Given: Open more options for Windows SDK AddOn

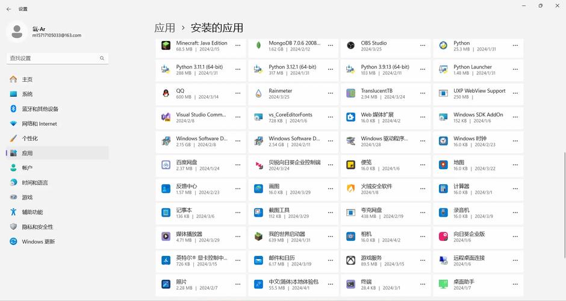Looking at the screenshot, I should (515, 117).
